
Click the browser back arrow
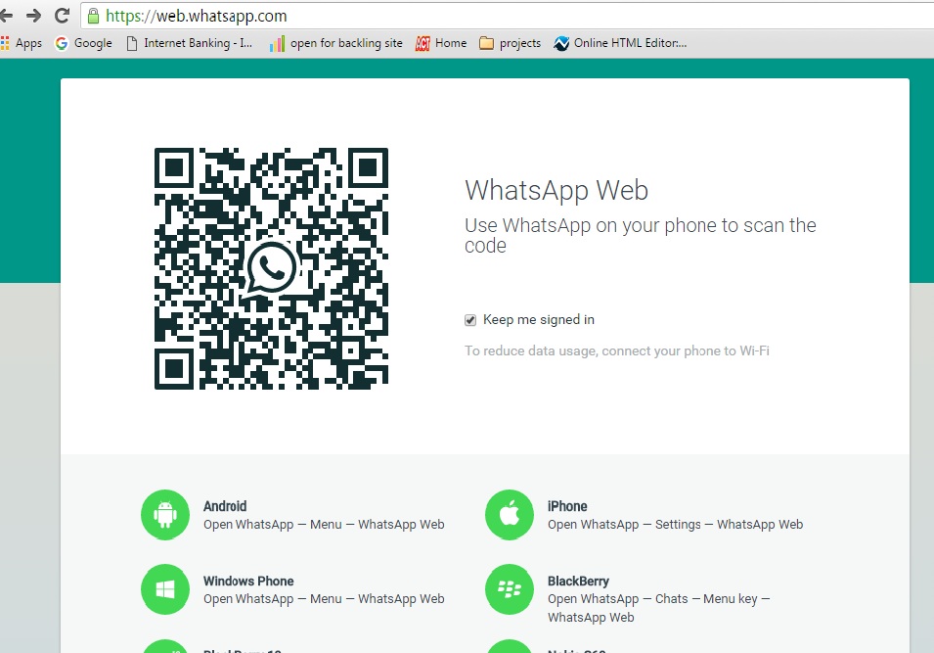tap(5, 16)
